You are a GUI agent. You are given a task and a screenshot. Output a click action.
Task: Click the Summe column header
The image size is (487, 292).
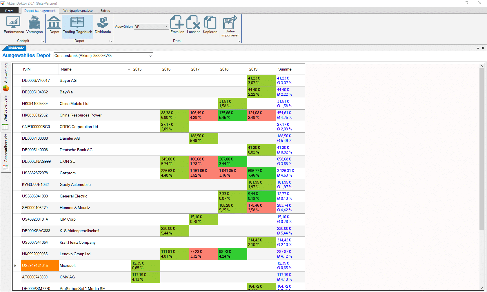[x=290, y=69]
